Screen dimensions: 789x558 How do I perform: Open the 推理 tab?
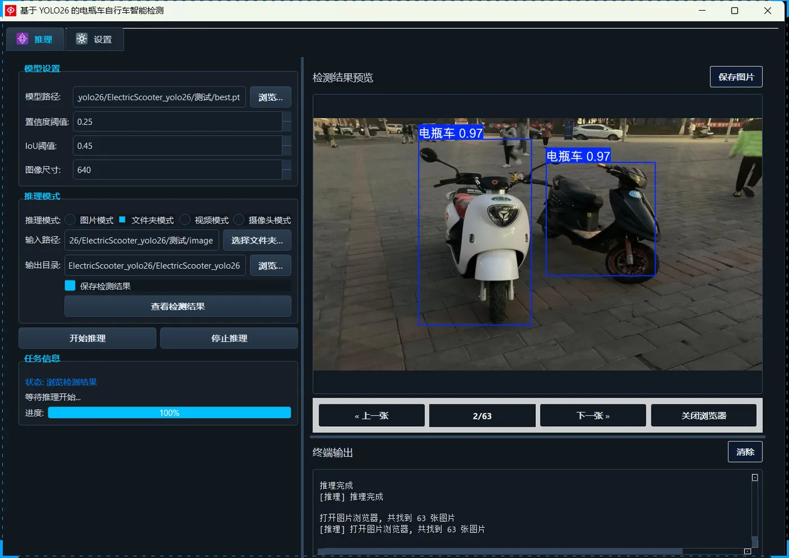tap(35, 39)
